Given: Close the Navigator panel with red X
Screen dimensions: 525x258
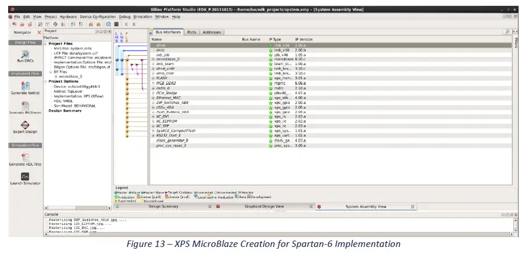Looking at the screenshot, I should 39,33.
